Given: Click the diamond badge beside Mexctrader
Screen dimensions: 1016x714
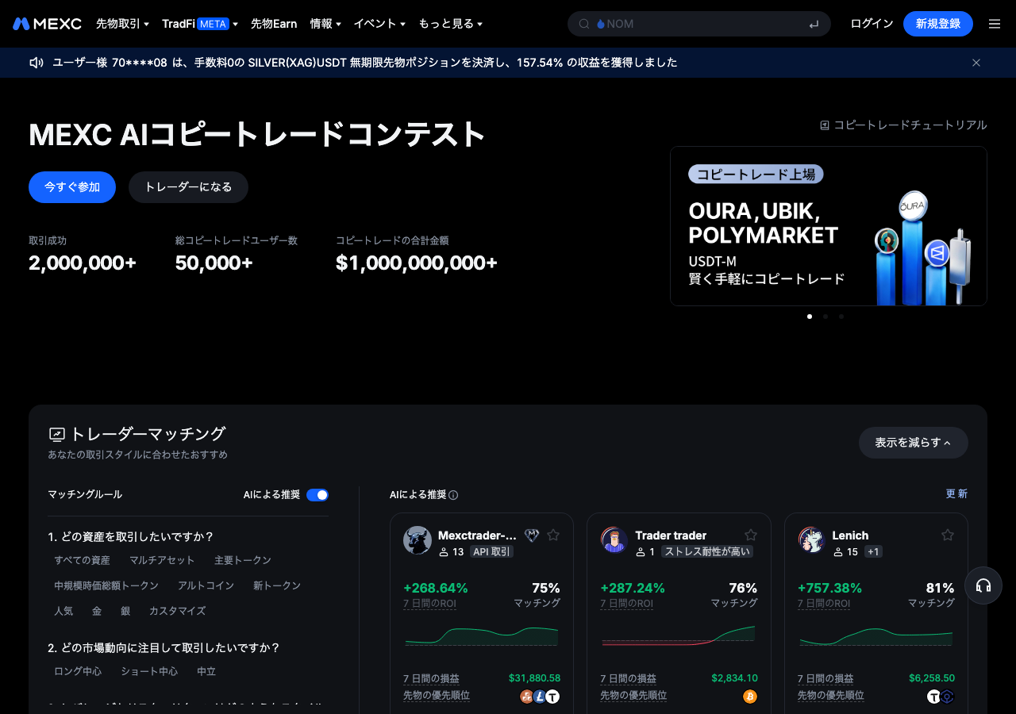Looking at the screenshot, I should 532,535.
